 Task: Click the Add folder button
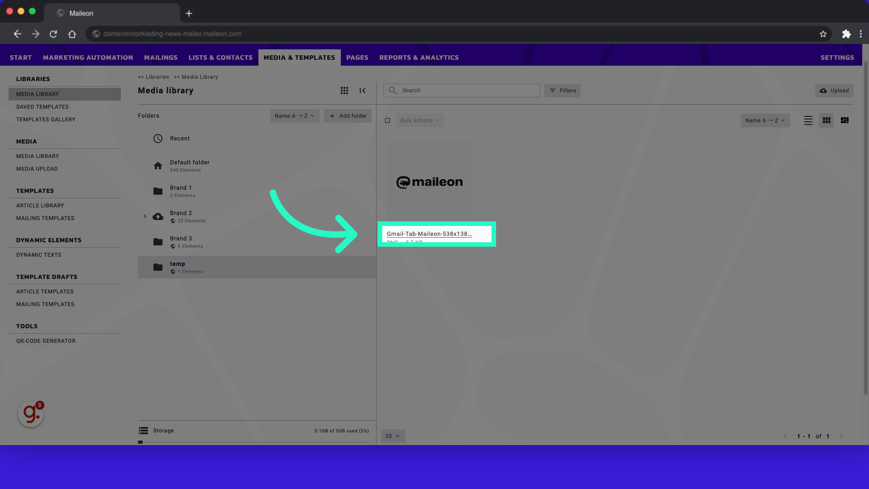[x=349, y=116]
